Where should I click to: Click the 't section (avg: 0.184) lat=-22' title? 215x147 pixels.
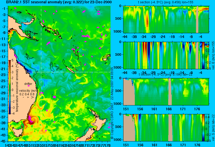pyautogui.click(x=165, y=75)
